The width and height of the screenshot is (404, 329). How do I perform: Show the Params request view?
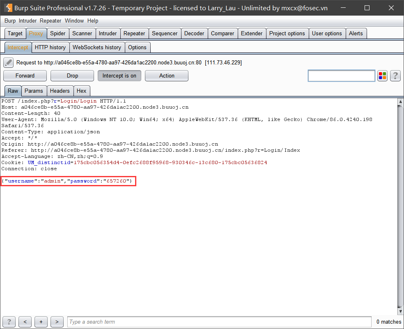pyautogui.click(x=34, y=91)
